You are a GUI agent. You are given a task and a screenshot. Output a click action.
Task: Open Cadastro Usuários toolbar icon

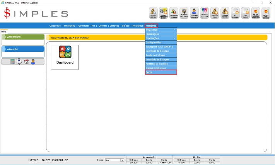click(194, 13)
